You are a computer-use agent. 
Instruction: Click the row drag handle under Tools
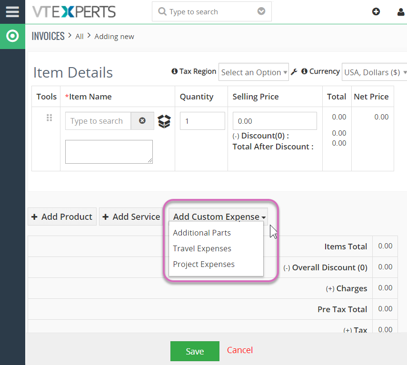50,118
